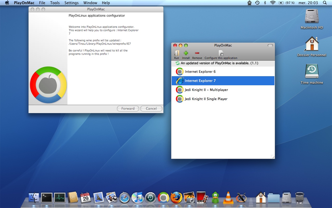The image size is (332, 208).
Task: Launch Firefox from the Dock
Action: (176, 198)
